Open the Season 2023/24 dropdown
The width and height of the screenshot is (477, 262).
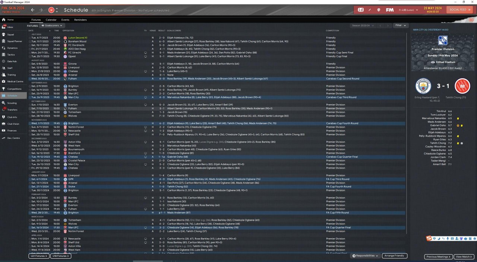tap(362, 26)
